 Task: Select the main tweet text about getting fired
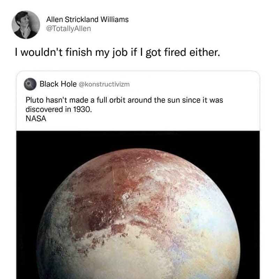pos(118,52)
